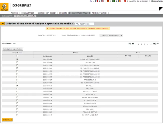The image size is (164, 125).
Task: Click user name LAHCEN EL-KHOUMRI
Action: (138, 1)
